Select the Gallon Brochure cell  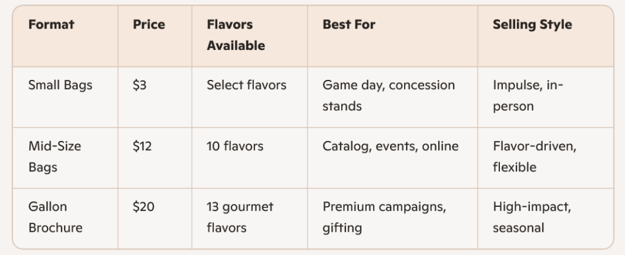tap(56, 217)
